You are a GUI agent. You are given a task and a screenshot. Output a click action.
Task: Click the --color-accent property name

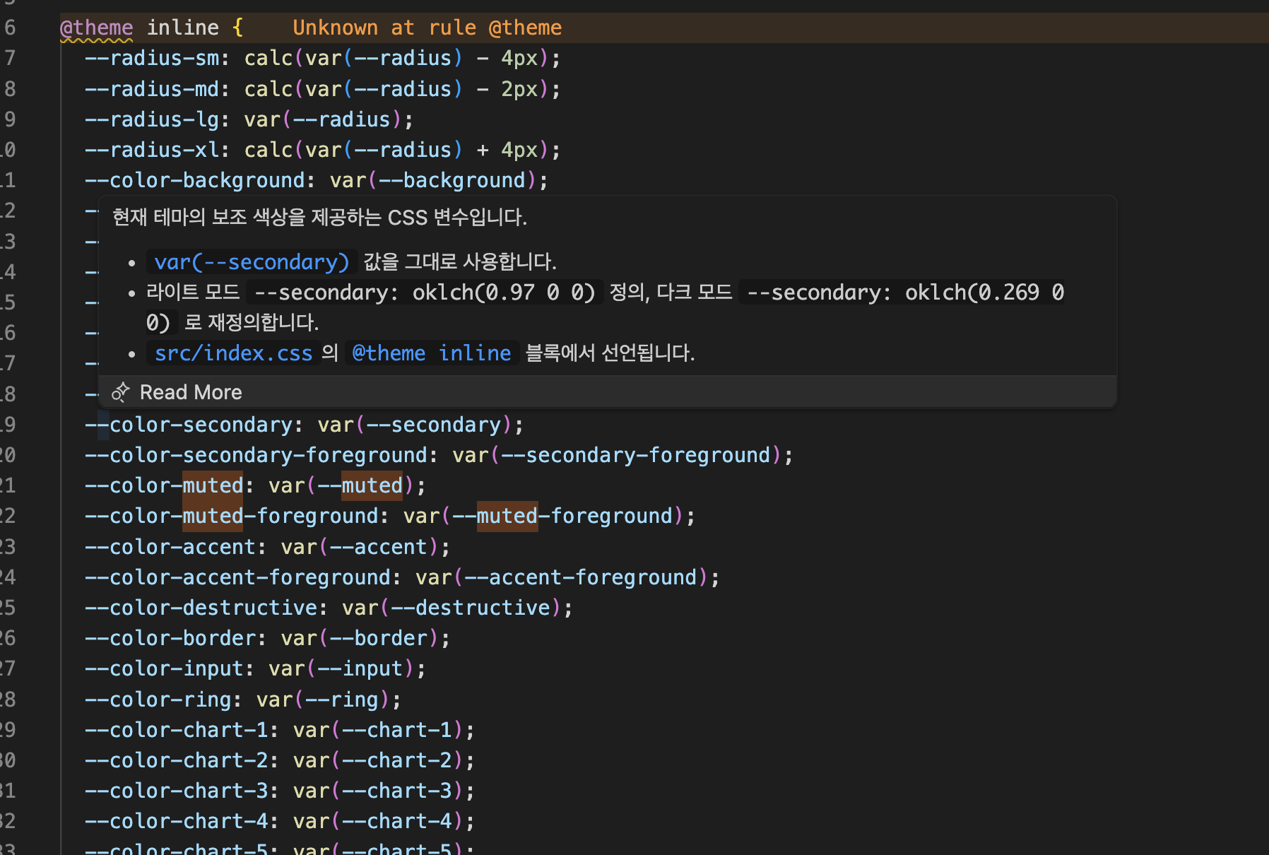pos(170,547)
